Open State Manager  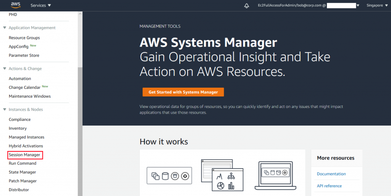coord(23,172)
